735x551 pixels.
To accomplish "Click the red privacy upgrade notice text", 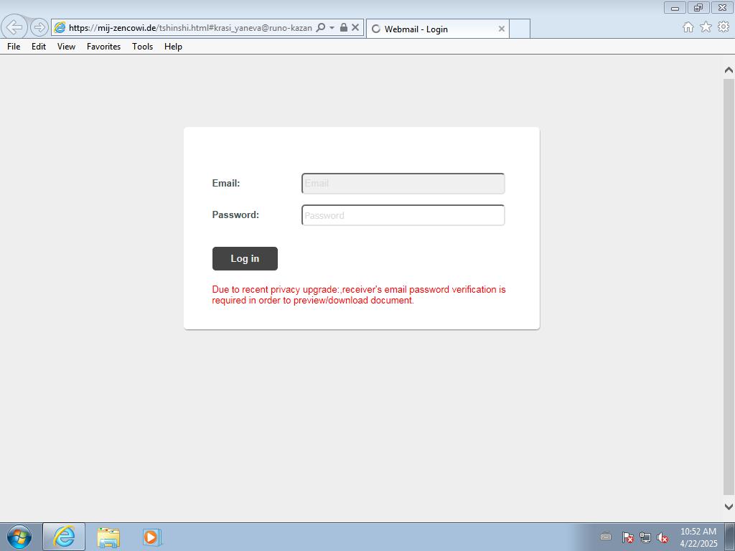I will pos(359,295).
